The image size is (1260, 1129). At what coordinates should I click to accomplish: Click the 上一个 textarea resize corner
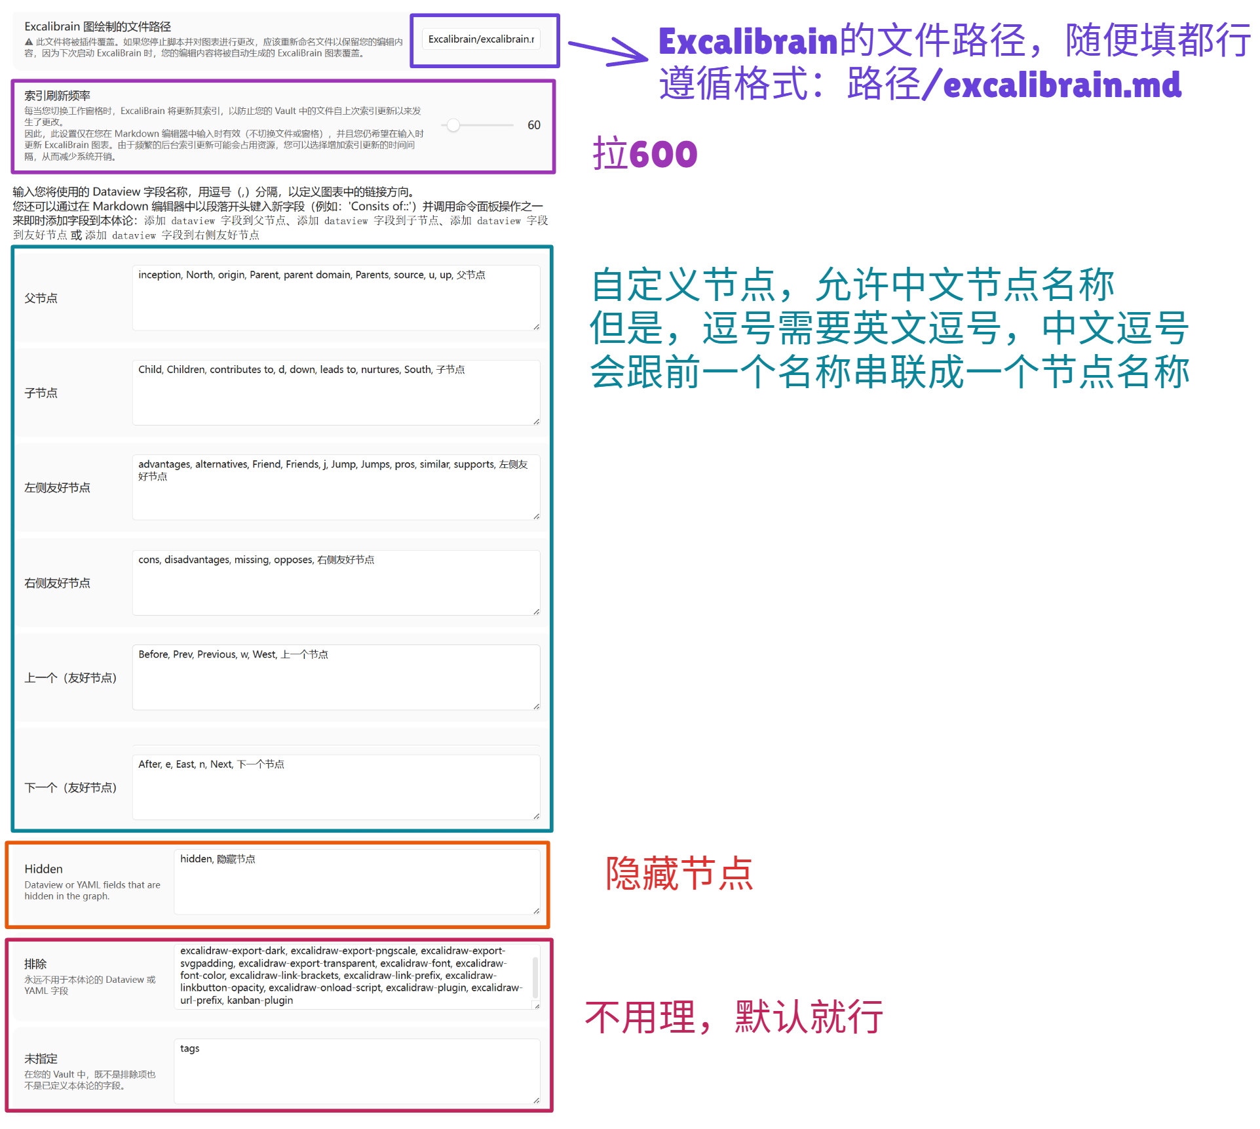536,706
